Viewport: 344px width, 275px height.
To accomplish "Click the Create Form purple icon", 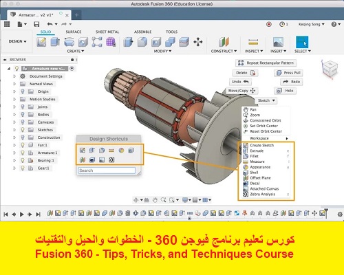I will pyautogui.click(x=111, y=42).
